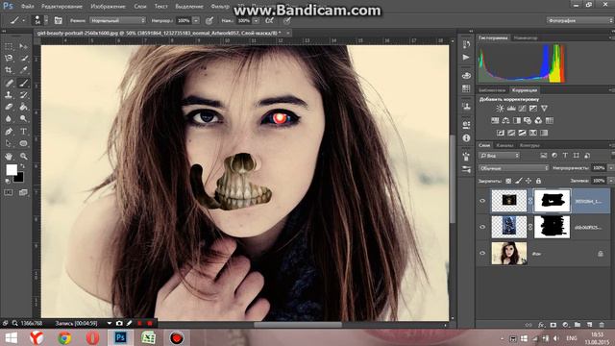Switch to the Каналы tab
Screen dimensions: 615x346
click(x=504, y=145)
